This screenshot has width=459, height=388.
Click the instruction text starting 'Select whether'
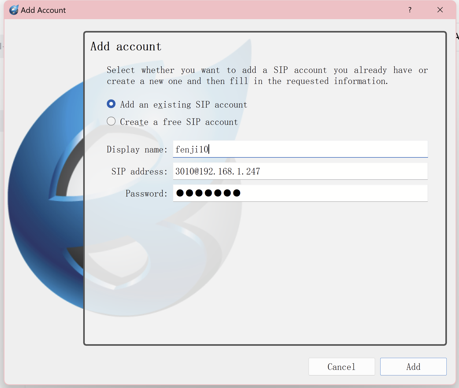[x=267, y=76]
